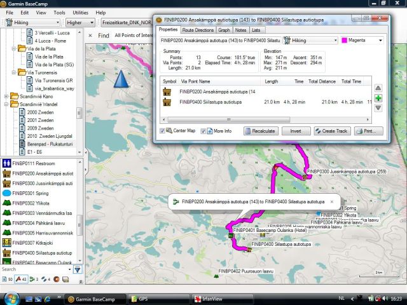Image resolution: width=407 pixels, height=305 pixels.
Task: Toggle the Center Map checkbox
Action: coord(163,131)
